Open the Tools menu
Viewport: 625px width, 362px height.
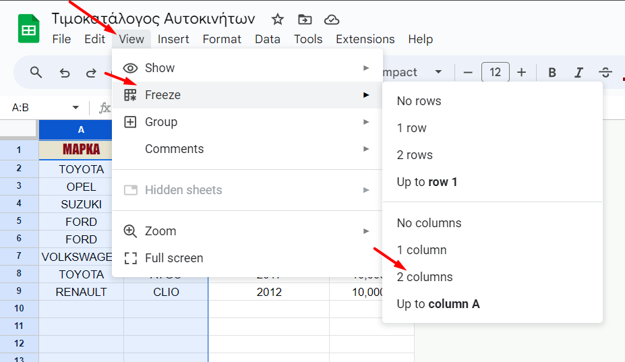click(308, 39)
